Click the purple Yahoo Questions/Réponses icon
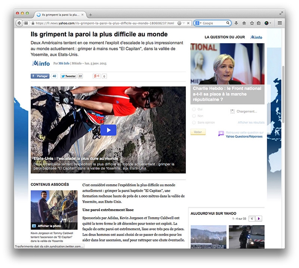299x268 pixels. pyautogui.click(x=221, y=134)
